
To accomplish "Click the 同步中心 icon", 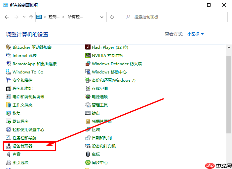I will 88,163.
